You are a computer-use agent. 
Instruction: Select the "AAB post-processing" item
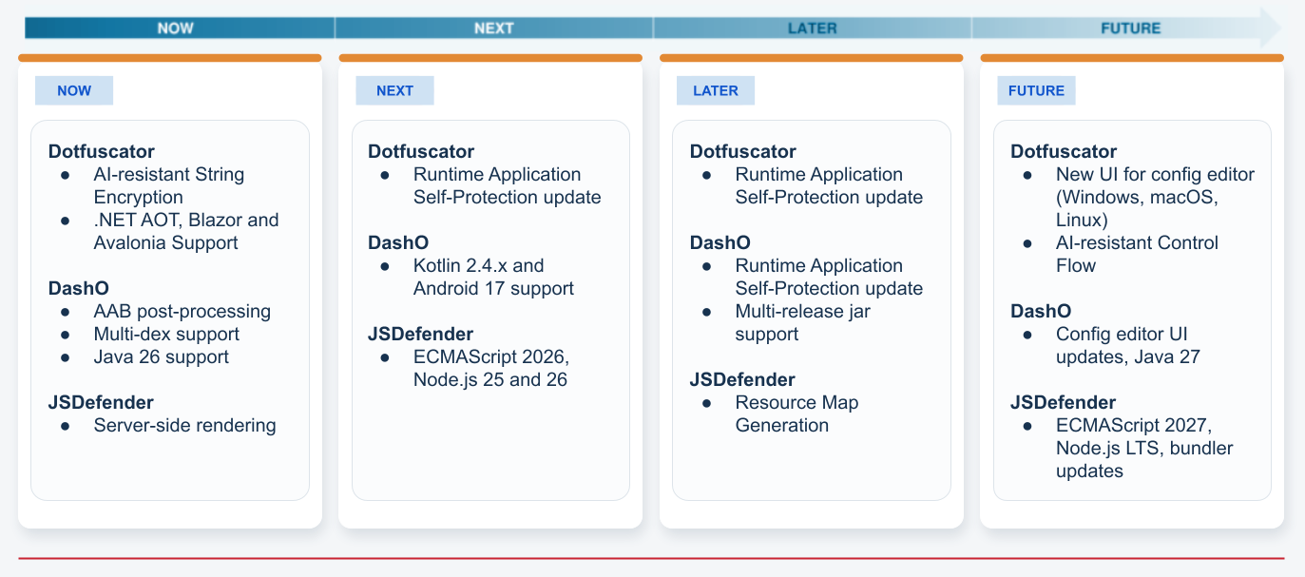pyautogui.click(x=182, y=311)
